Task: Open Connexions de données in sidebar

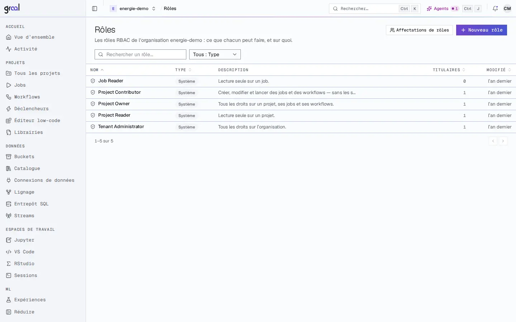Action: (43, 180)
